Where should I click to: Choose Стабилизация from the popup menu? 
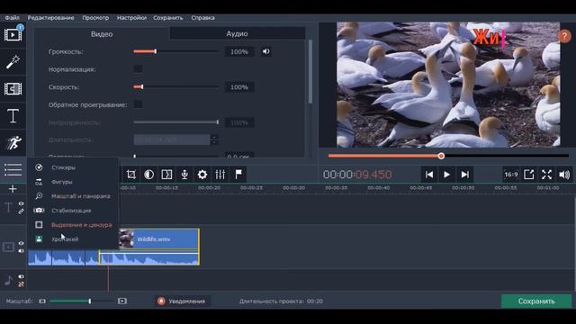pos(71,211)
